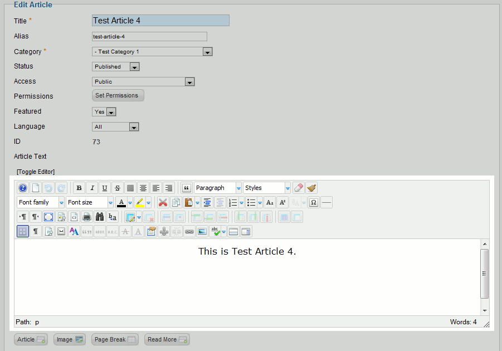Open spell checker language arrow
Image resolution: width=502 pixels, height=351 pixels.
tap(224, 231)
